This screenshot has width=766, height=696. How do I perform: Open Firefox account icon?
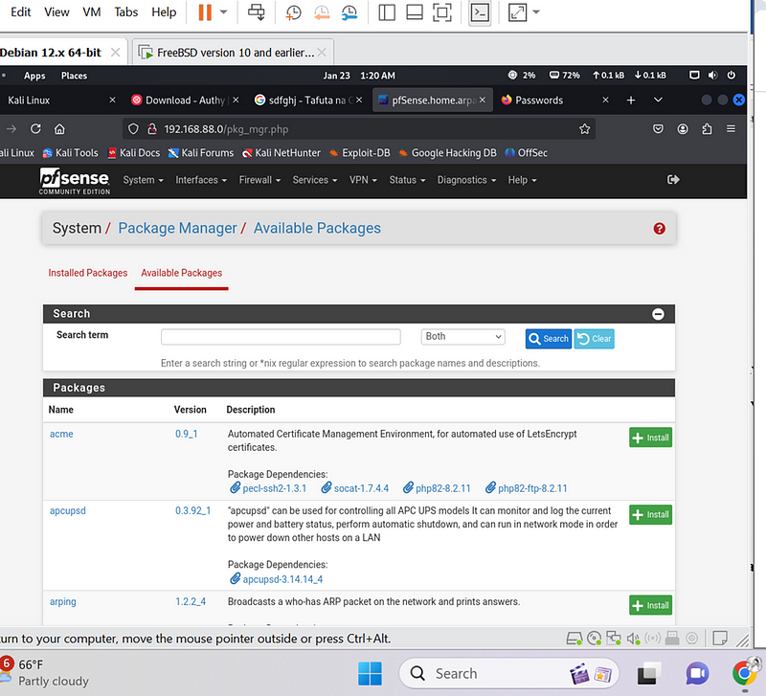pos(683,129)
